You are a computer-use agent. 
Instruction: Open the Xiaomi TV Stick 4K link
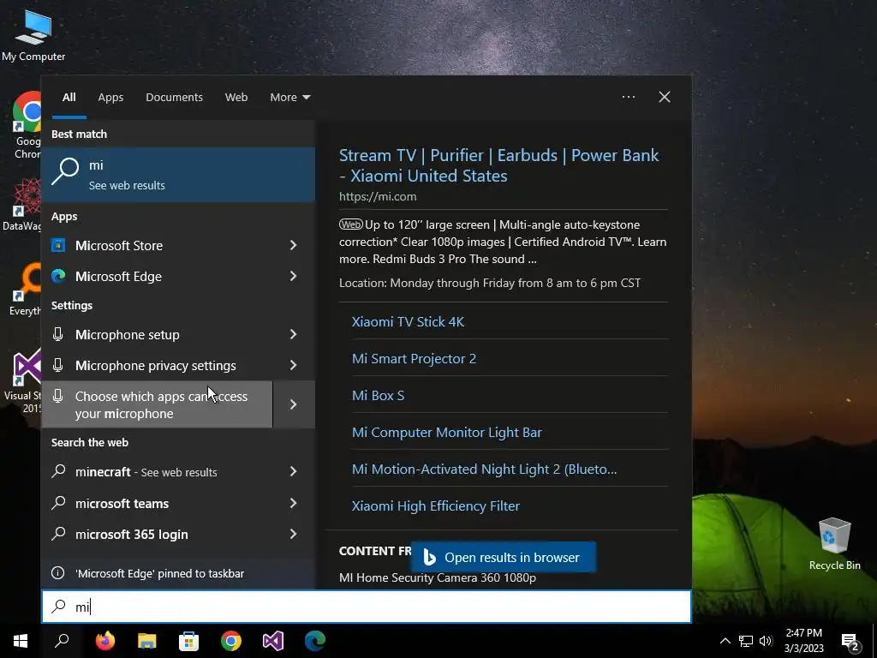(408, 322)
